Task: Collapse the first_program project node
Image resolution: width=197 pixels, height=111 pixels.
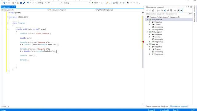Action: 147,32
